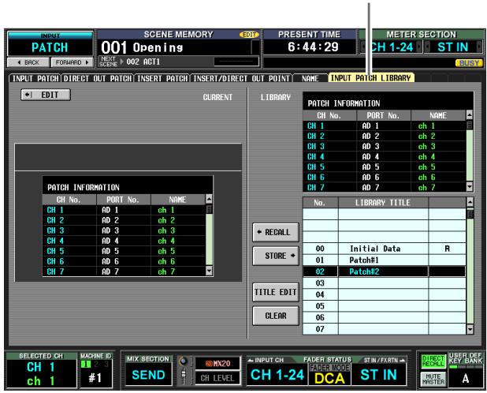Select empty library slot 05
The height and width of the screenshot is (393, 487).
[385, 306]
